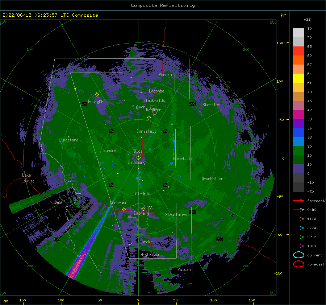Select the blue 36-33 dBZ color swatch
326x305 pixels.
(298, 133)
